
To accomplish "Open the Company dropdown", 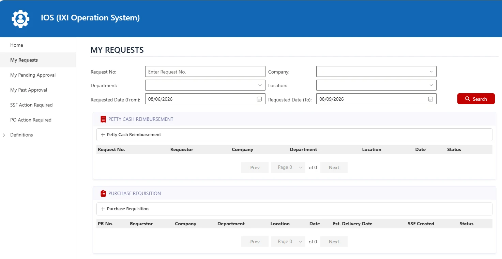I will (376, 71).
